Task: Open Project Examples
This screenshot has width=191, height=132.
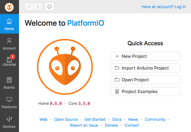Action: [145, 91]
